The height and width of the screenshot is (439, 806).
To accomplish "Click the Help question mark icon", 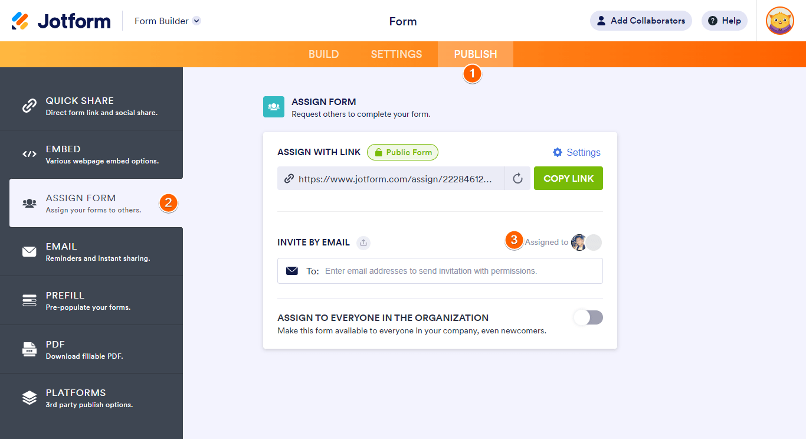I will pyautogui.click(x=713, y=21).
